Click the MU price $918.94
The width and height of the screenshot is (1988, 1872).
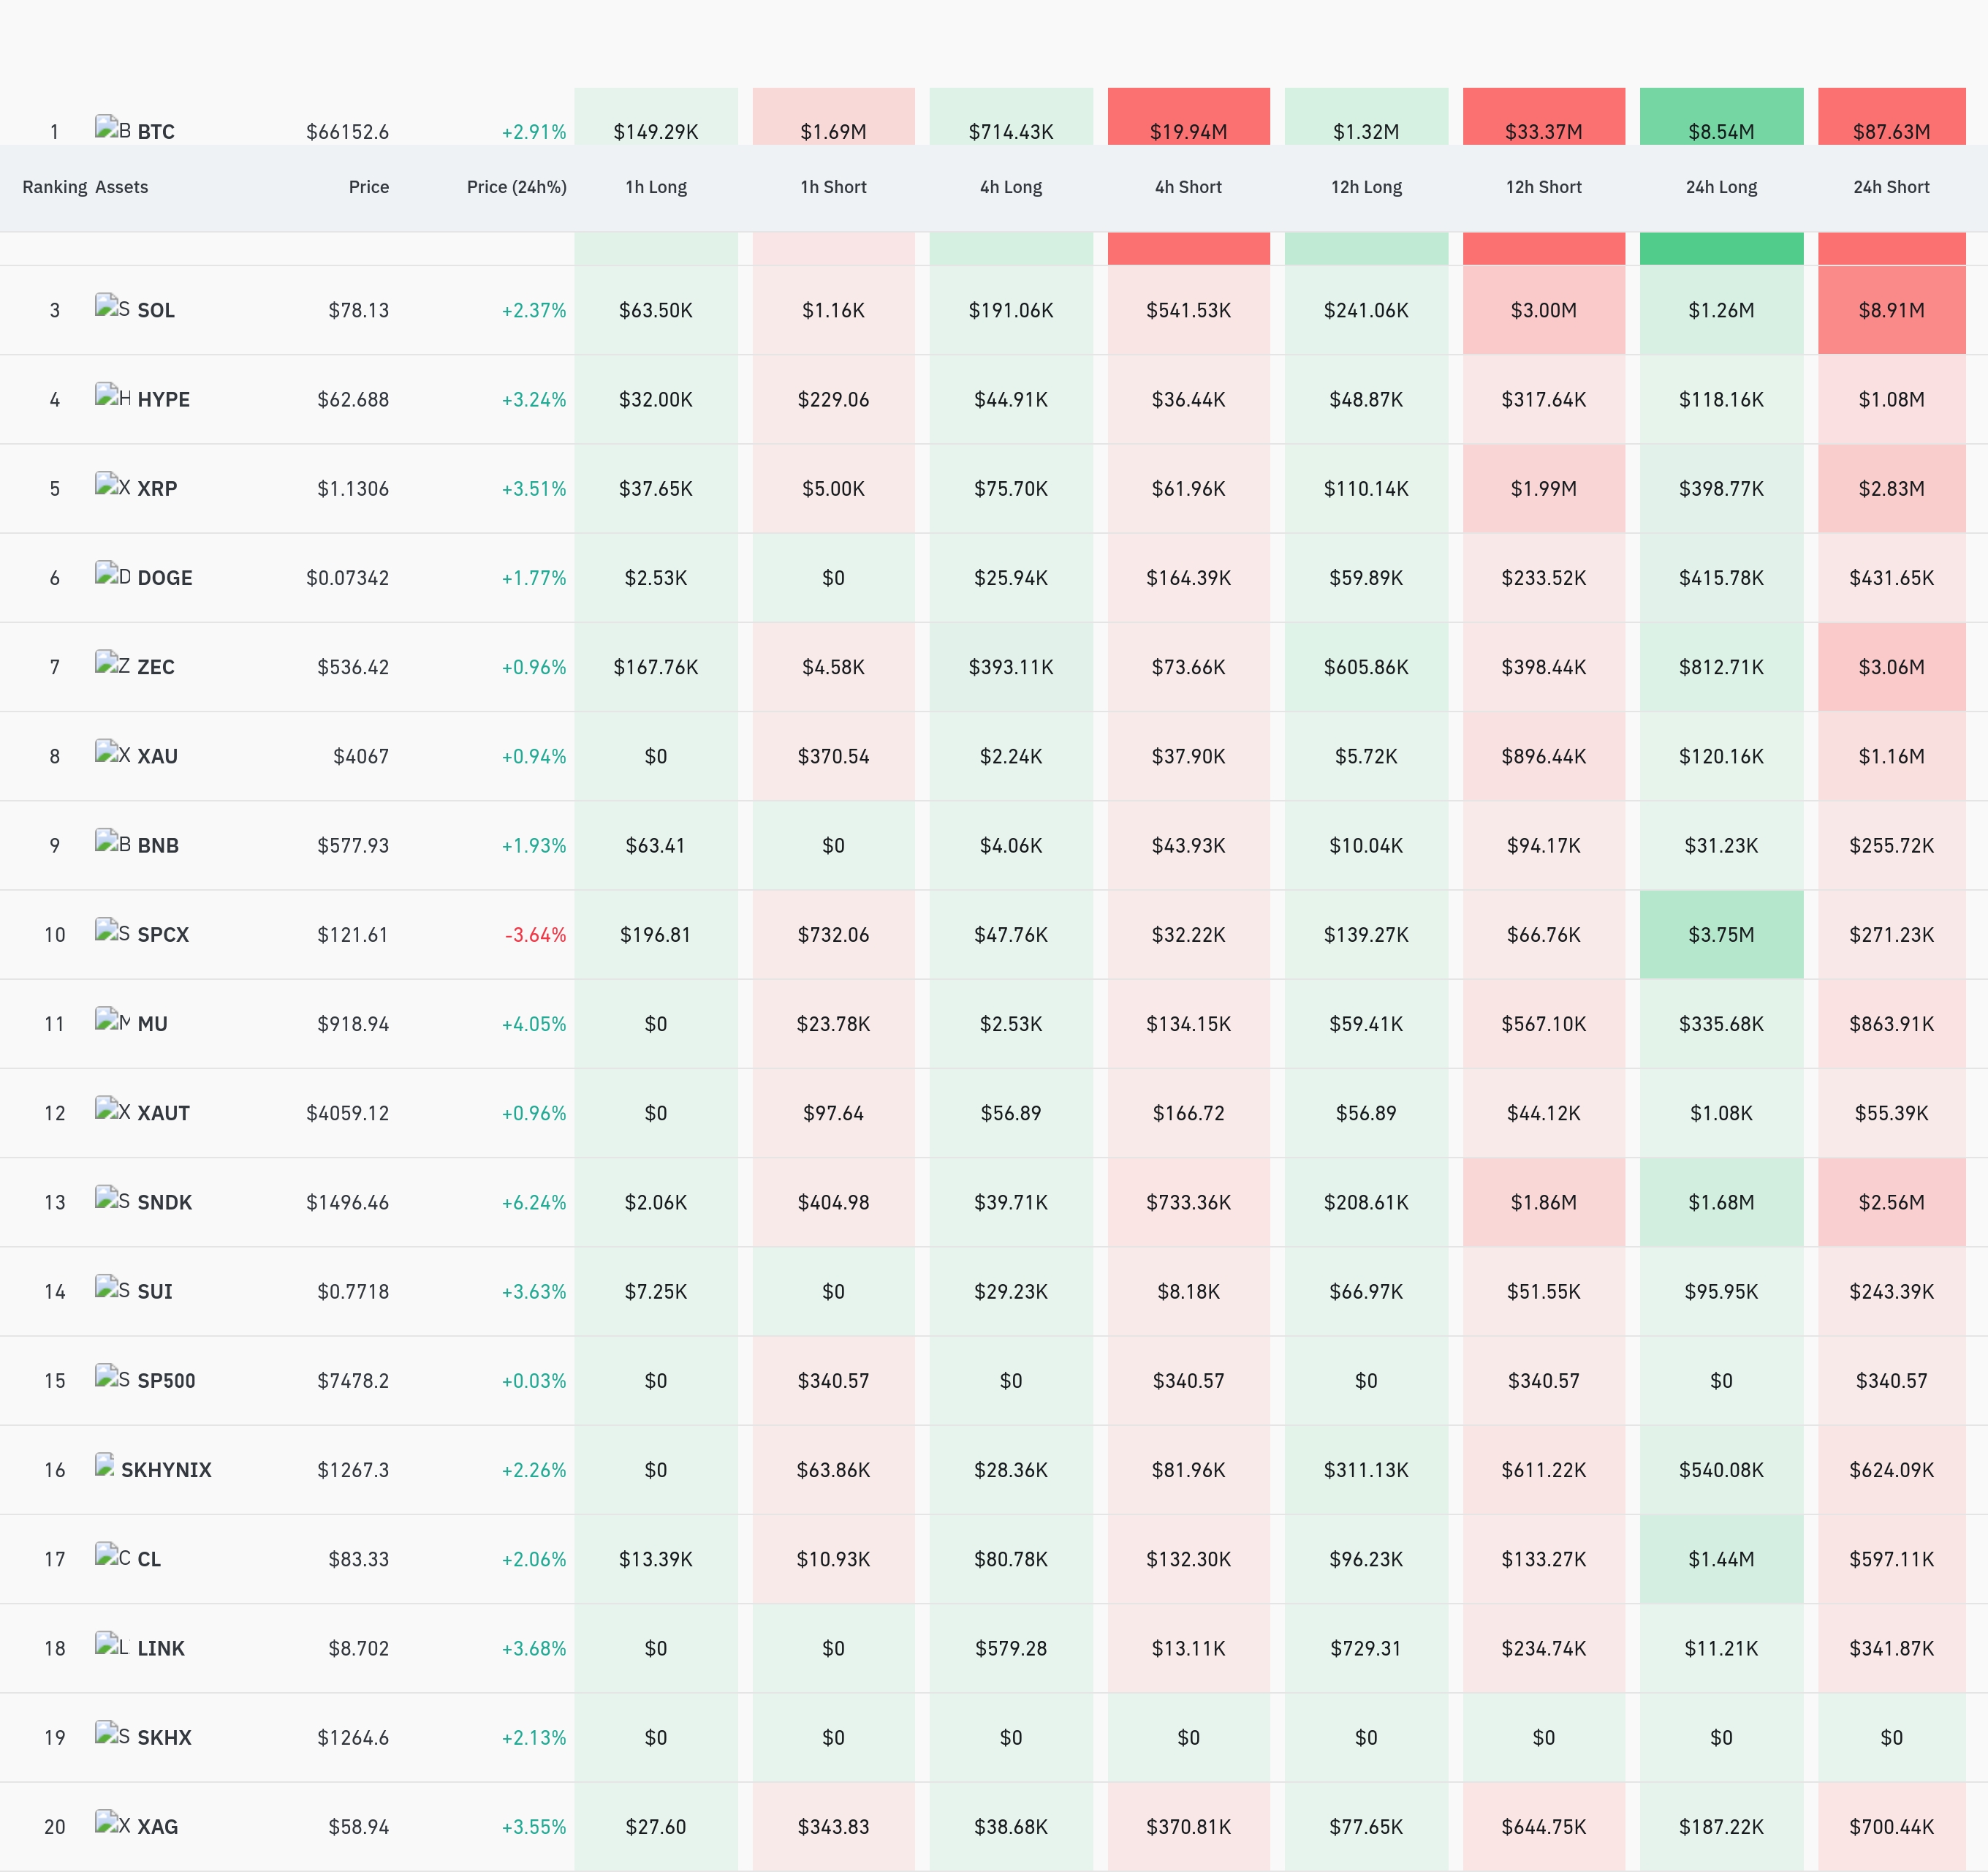pyautogui.click(x=353, y=1024)
